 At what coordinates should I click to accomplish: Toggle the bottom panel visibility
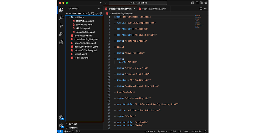(x=197, y=3)
